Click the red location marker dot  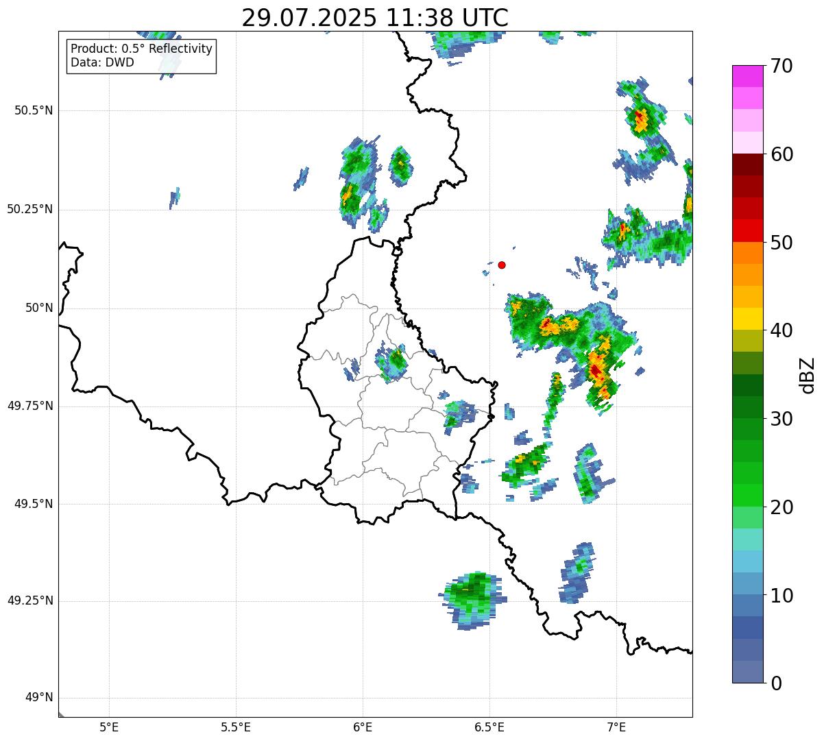tap(502, 265)
